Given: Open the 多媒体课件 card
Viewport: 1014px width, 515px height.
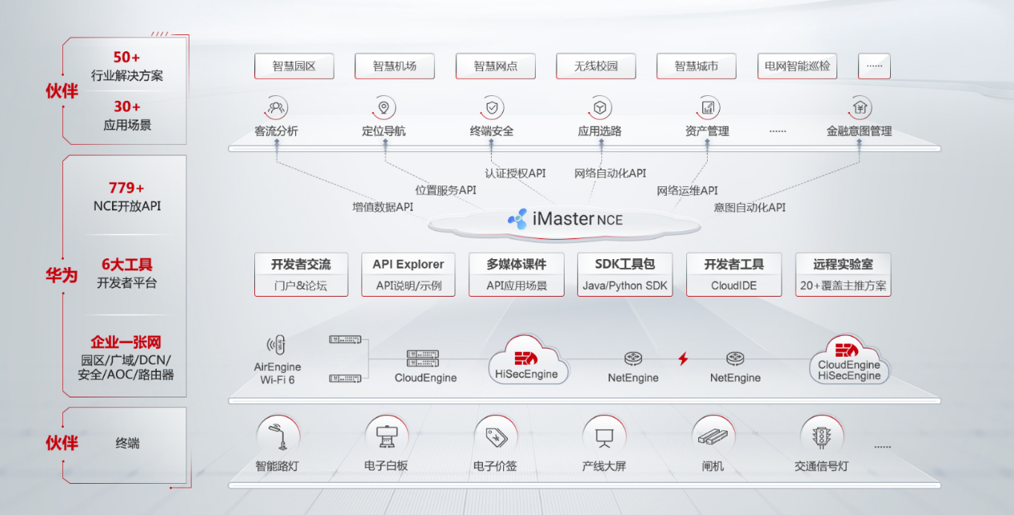Looking at the screenshot, I should (517, 275).
